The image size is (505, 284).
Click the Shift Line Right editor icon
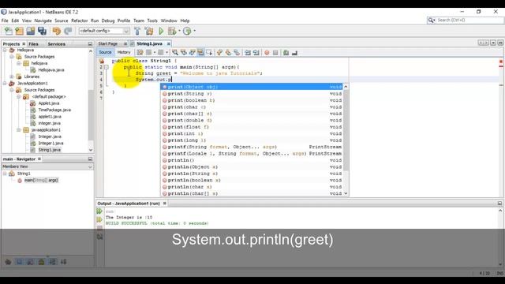(256, 53)
